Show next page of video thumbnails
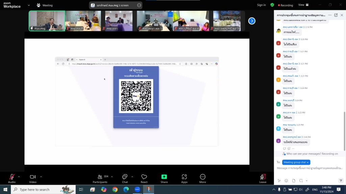This screenshot has height=194, width=346. (251, 21)
